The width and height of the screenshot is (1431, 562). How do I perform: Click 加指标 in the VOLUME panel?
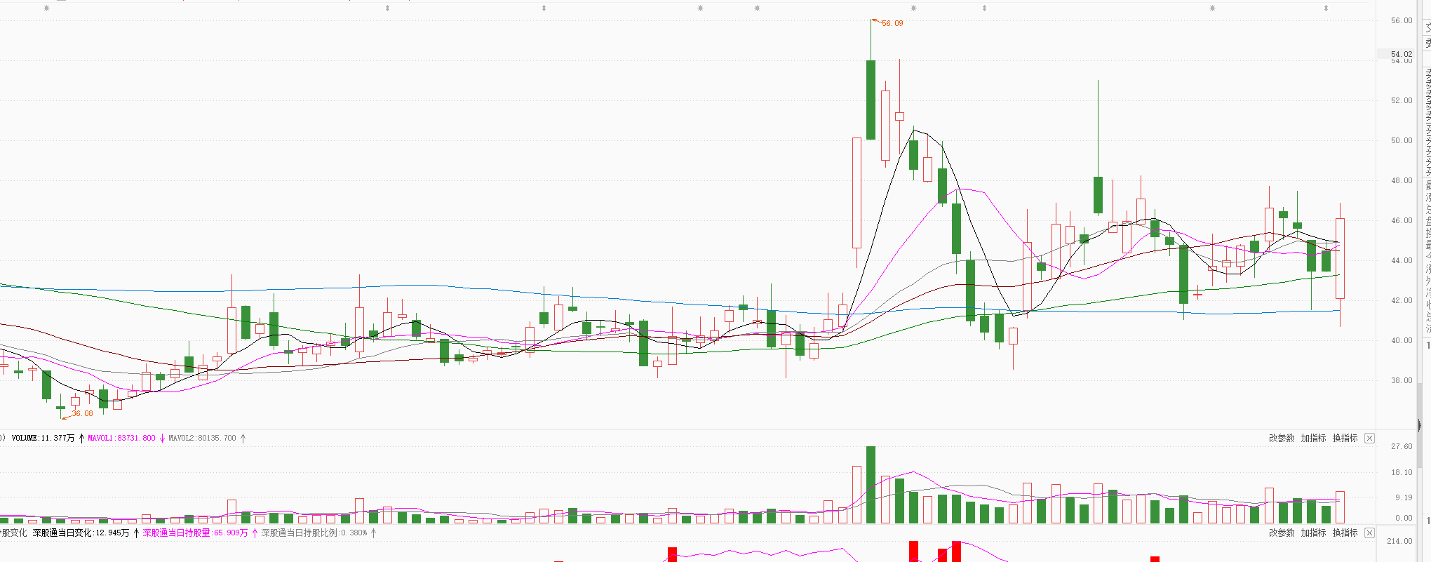[1313, 438]
